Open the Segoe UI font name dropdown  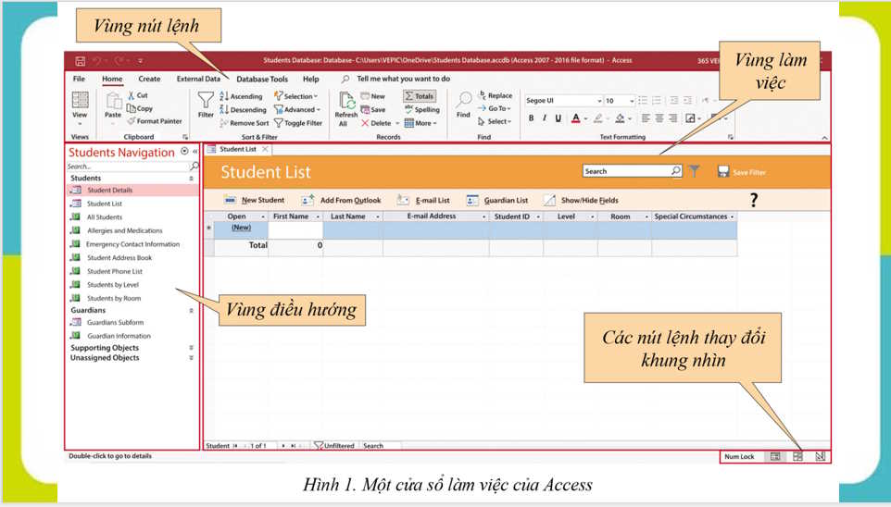click(599, 101)
